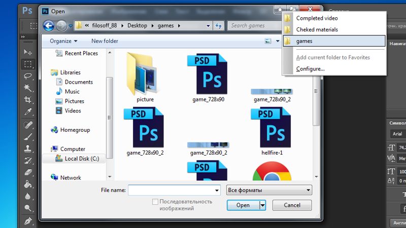
Task: Choose Cheked materials from Favorites menu
Action: tap(334, 29)
